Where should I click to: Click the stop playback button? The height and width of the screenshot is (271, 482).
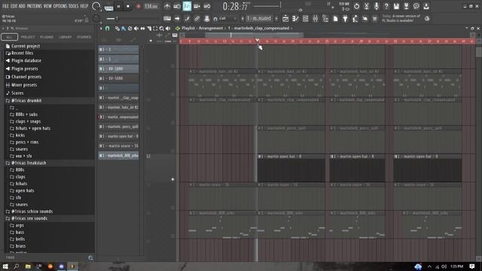pos(128,6)
